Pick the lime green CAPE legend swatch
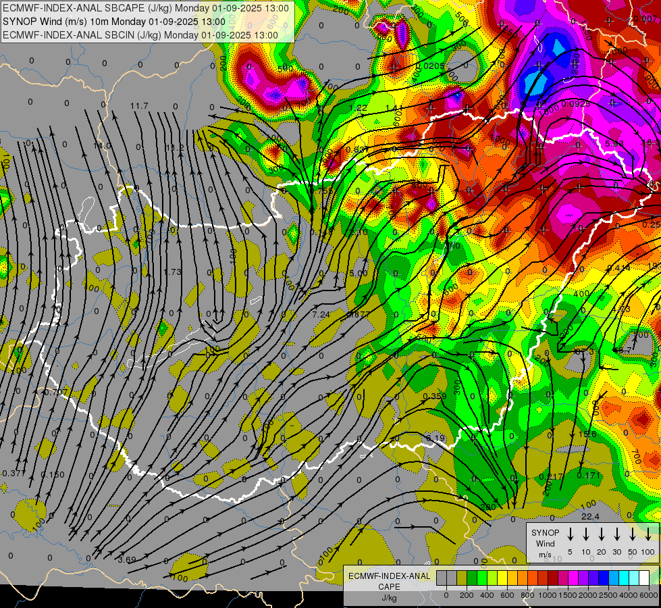 point(482,578)
